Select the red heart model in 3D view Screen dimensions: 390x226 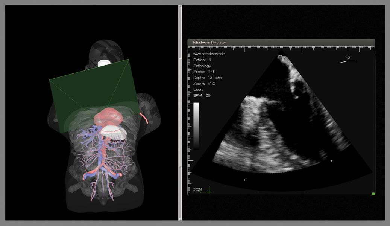tap(108, 117)
